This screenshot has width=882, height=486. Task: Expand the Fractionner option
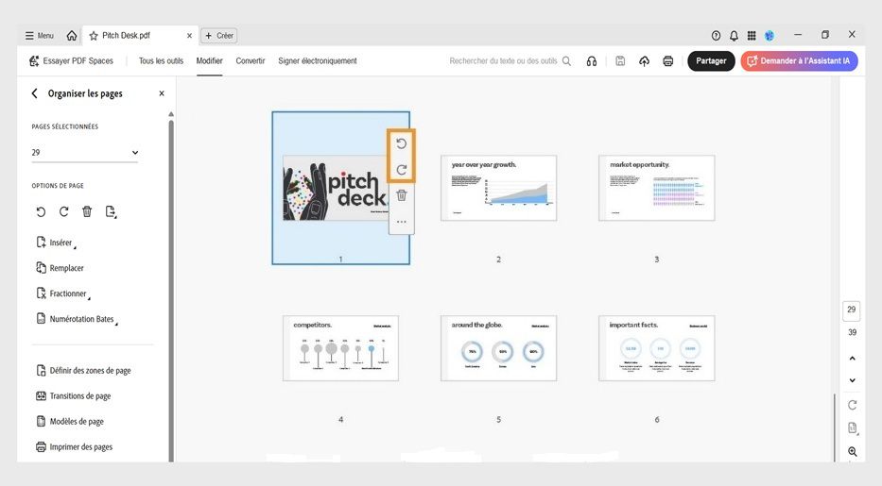[63, 293]
